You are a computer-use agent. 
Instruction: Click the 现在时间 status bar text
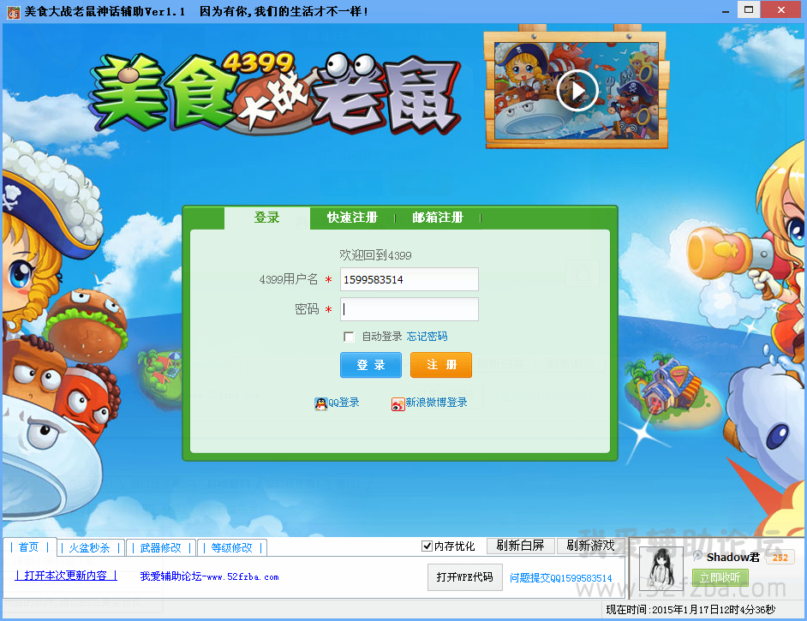coord(690,610)
